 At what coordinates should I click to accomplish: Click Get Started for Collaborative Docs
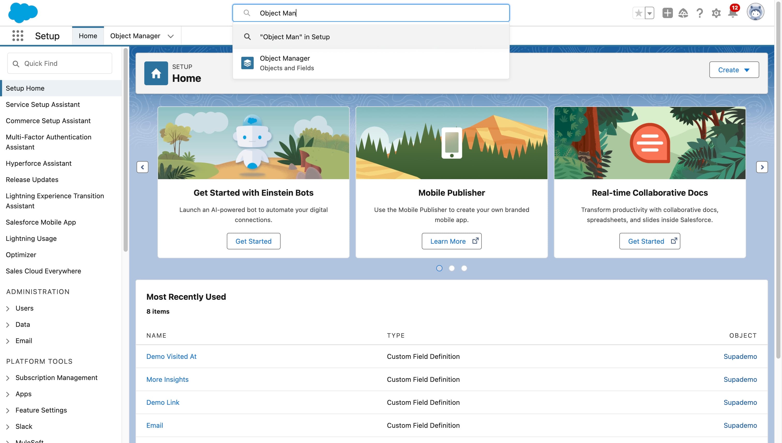click(649, 241)
